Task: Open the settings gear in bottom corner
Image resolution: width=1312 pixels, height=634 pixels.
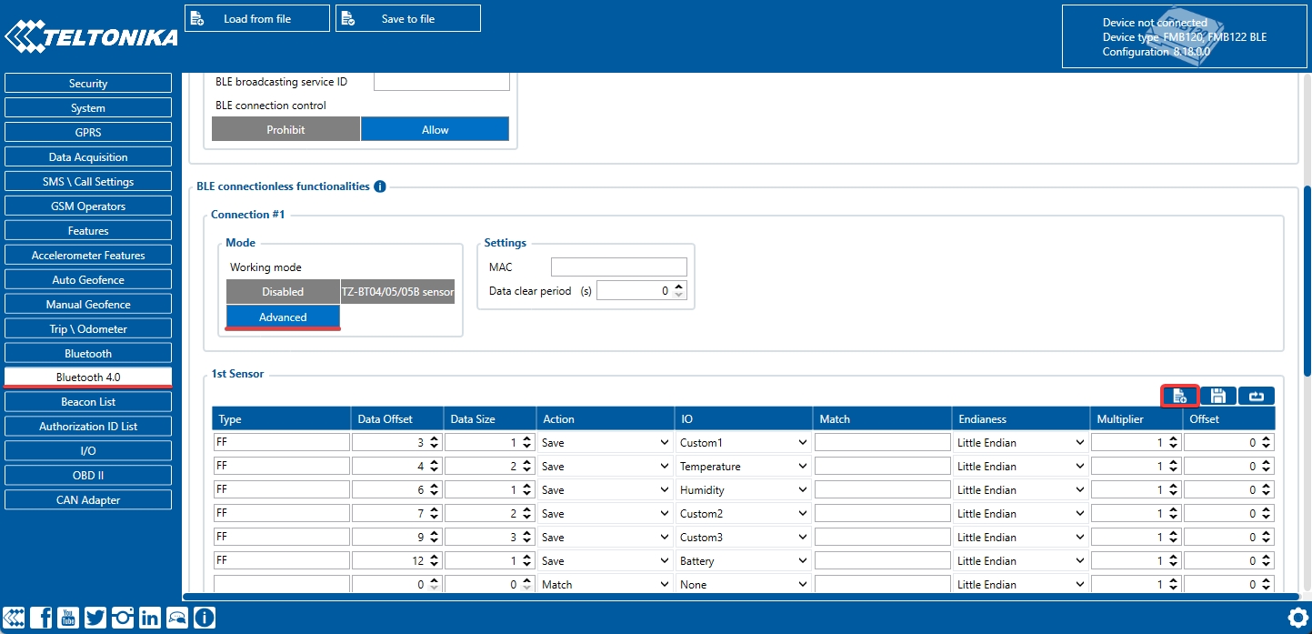Action: (x=1297, y=618)
